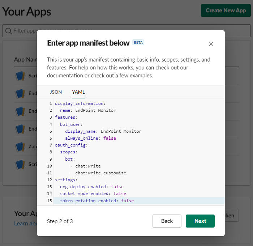The image size is (253, 246).
Task: Click 'Learn ab' link in background page
Action: [26, 224]
